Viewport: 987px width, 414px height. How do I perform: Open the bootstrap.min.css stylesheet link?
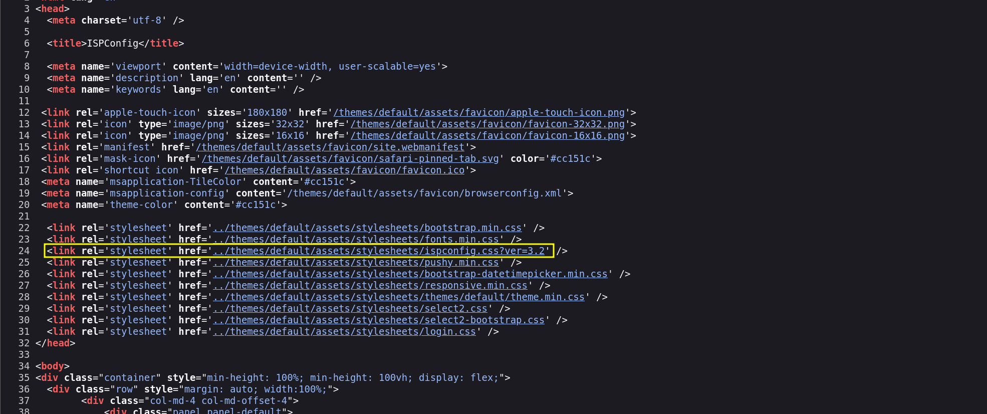click(368, 228)
